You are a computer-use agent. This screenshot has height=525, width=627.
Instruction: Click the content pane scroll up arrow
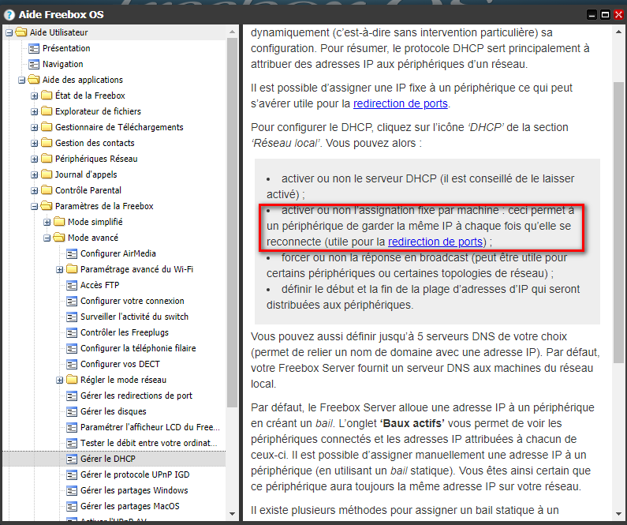point(618,32)
